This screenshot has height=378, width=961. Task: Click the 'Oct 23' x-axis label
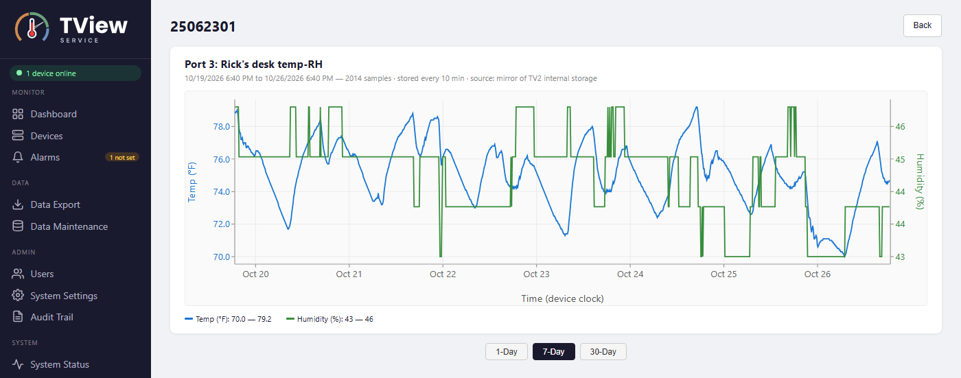coord(536,274)
